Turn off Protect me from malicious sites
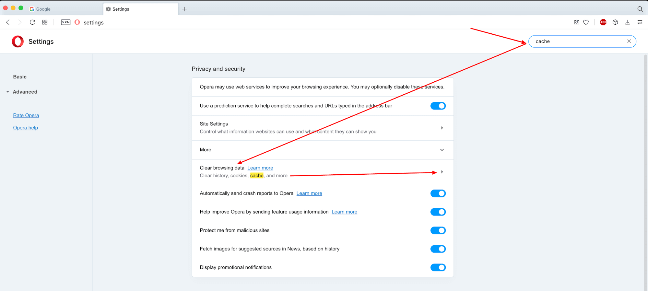 click(x=438, y=230)
